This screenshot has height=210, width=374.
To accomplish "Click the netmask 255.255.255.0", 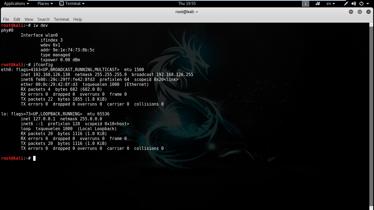I will coord(111,75).
